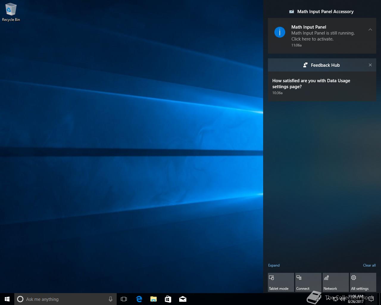Collapse the Math Input Panel notification chevron

point(370,29)
